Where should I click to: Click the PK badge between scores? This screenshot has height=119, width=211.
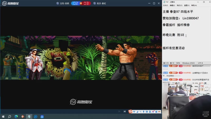pyautogui.click(x=81, y=3)
